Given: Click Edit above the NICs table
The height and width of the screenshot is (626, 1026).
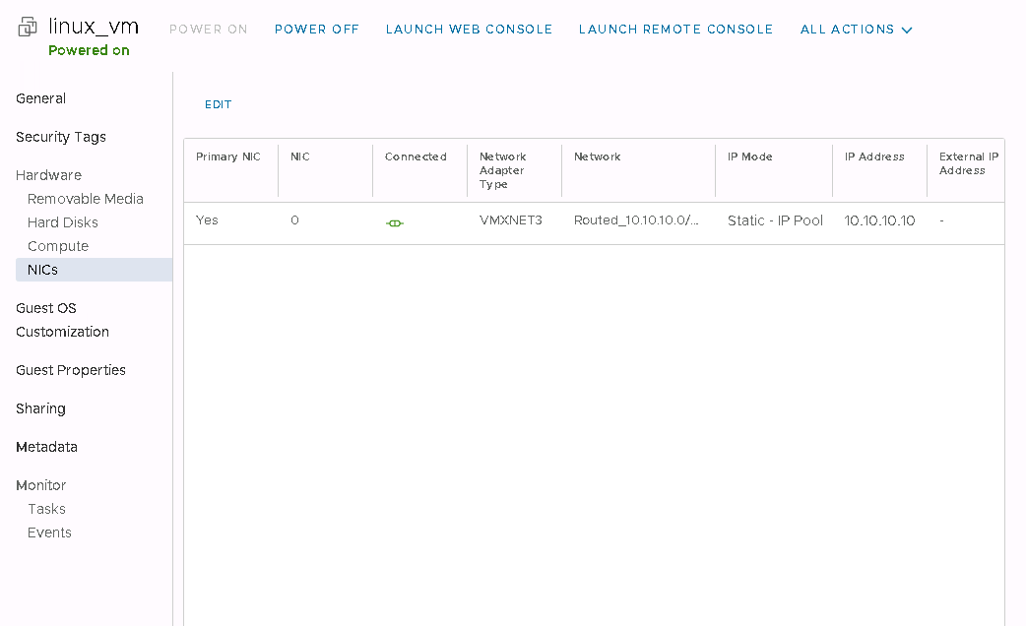Looking at the screenshot, I should pyautogui.click(x=218, y=104).
